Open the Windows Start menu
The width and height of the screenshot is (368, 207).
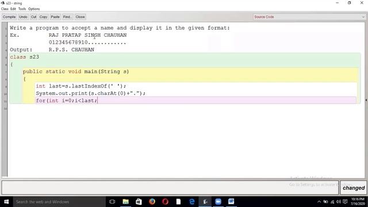(x=6, y=202)
